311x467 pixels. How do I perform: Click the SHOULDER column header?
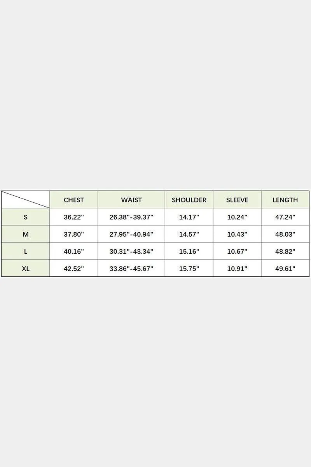click(189, 200)
